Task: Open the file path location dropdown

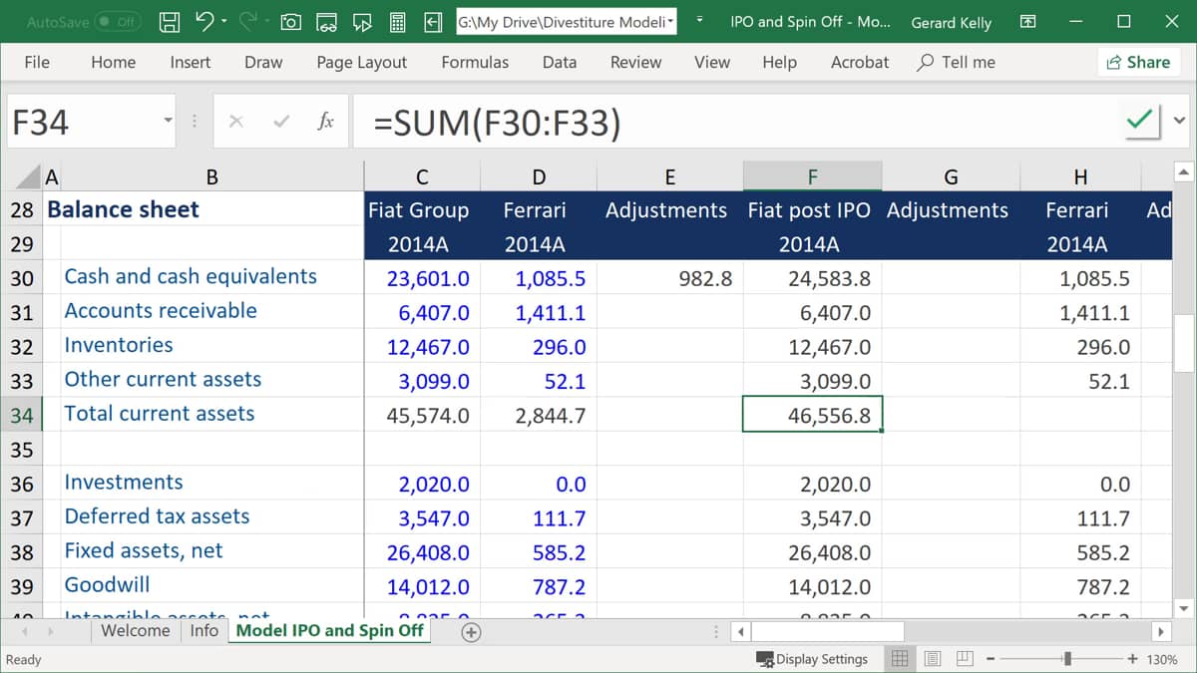Action: 669,21
